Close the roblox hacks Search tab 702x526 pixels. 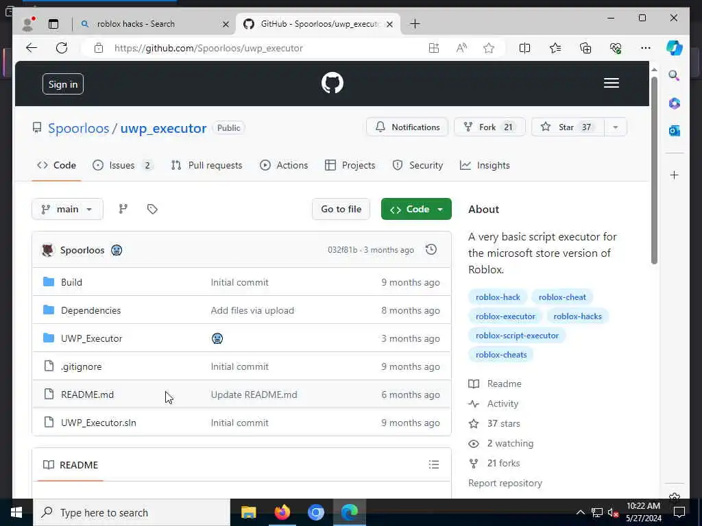click(x=226, y=24)
